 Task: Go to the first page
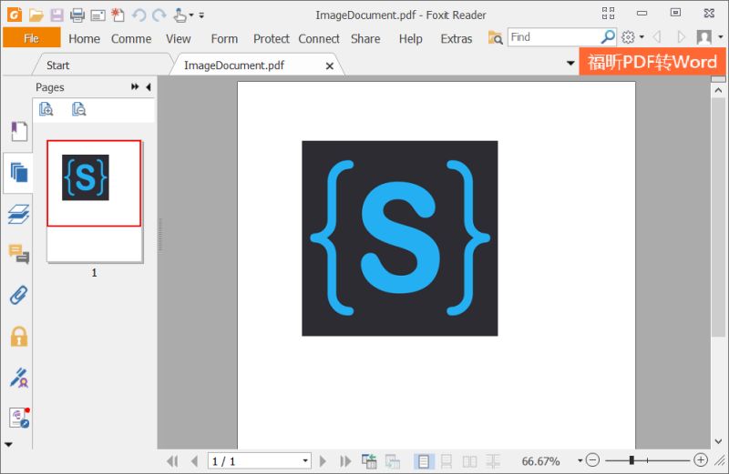tap(172, 461)
